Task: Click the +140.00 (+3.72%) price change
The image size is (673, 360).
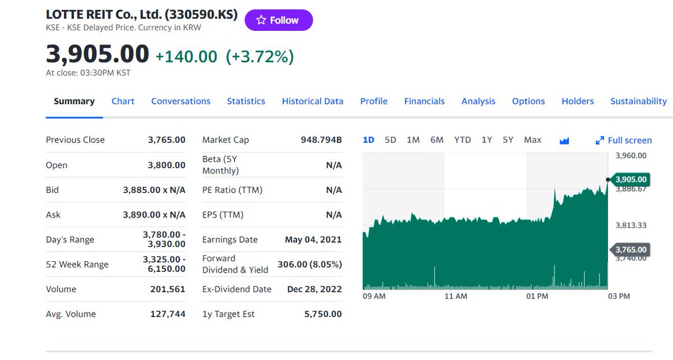Action: pyautogui.click(x=224, y=56)
